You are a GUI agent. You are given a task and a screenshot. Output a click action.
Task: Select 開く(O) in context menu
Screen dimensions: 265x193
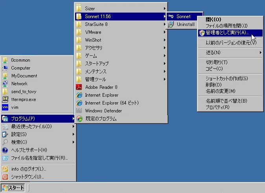pos(230,19)
